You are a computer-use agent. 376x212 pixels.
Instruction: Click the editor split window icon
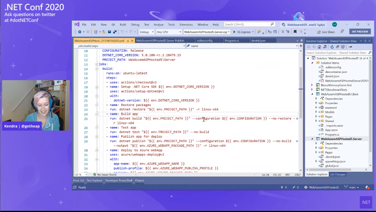[301, 46]
